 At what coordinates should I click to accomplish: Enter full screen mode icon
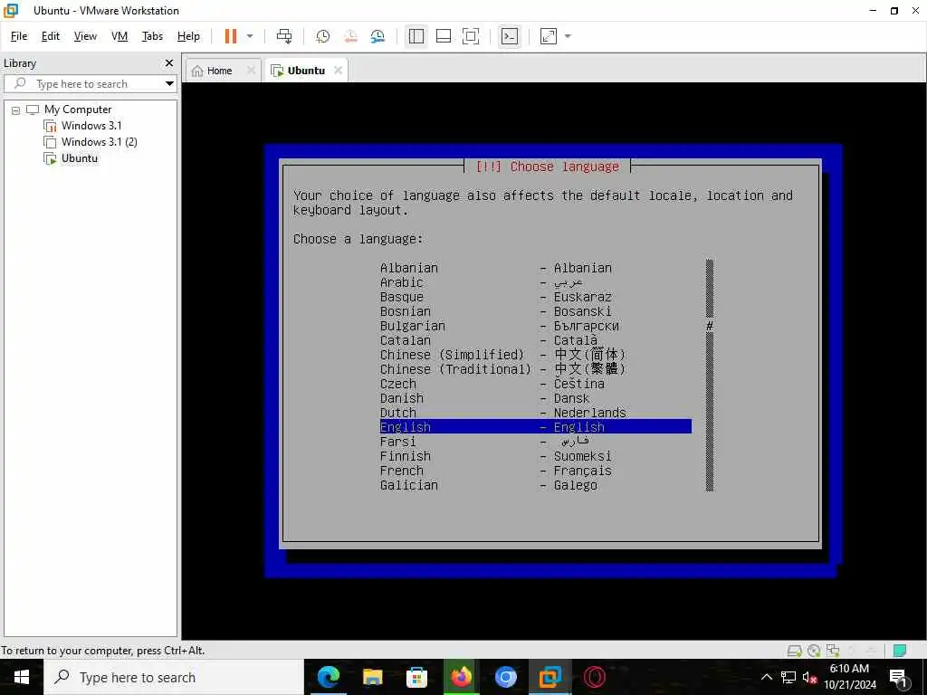[x=471, y=36]
